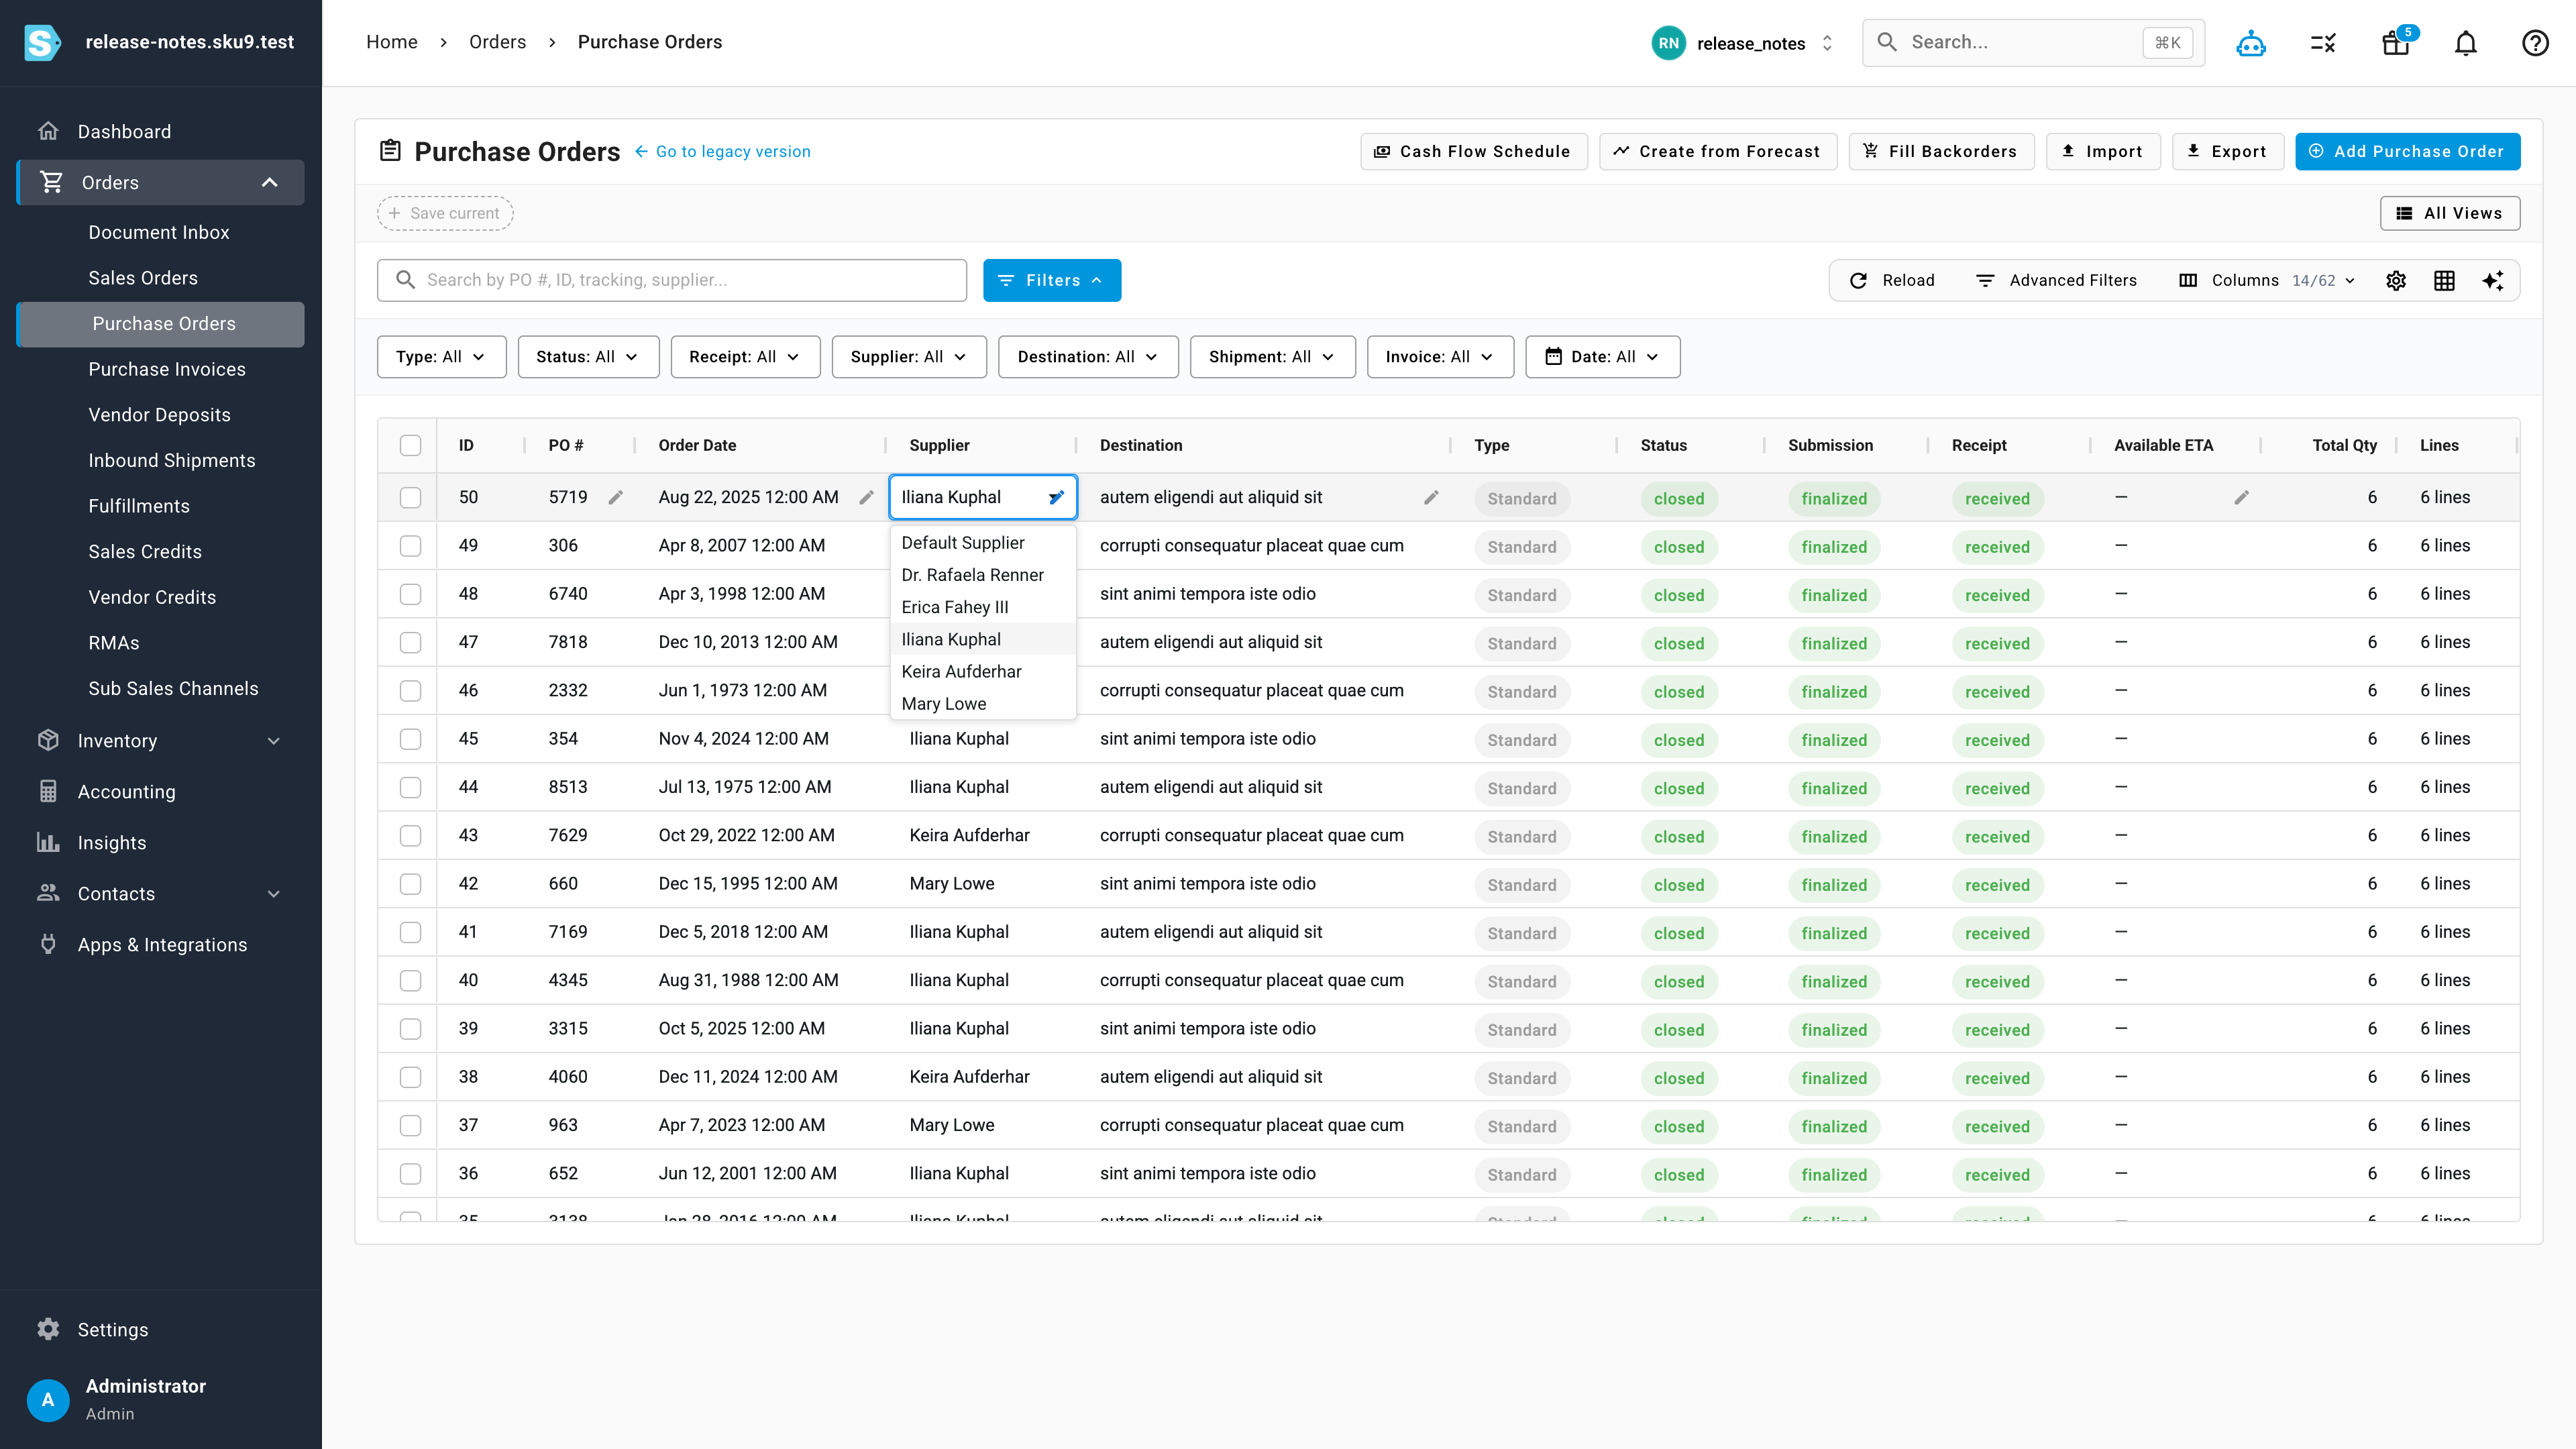Viewport: 2576px width, 1449px height.
Task: Open the Supplier: All filter dropdown
Action: (909, 357)
